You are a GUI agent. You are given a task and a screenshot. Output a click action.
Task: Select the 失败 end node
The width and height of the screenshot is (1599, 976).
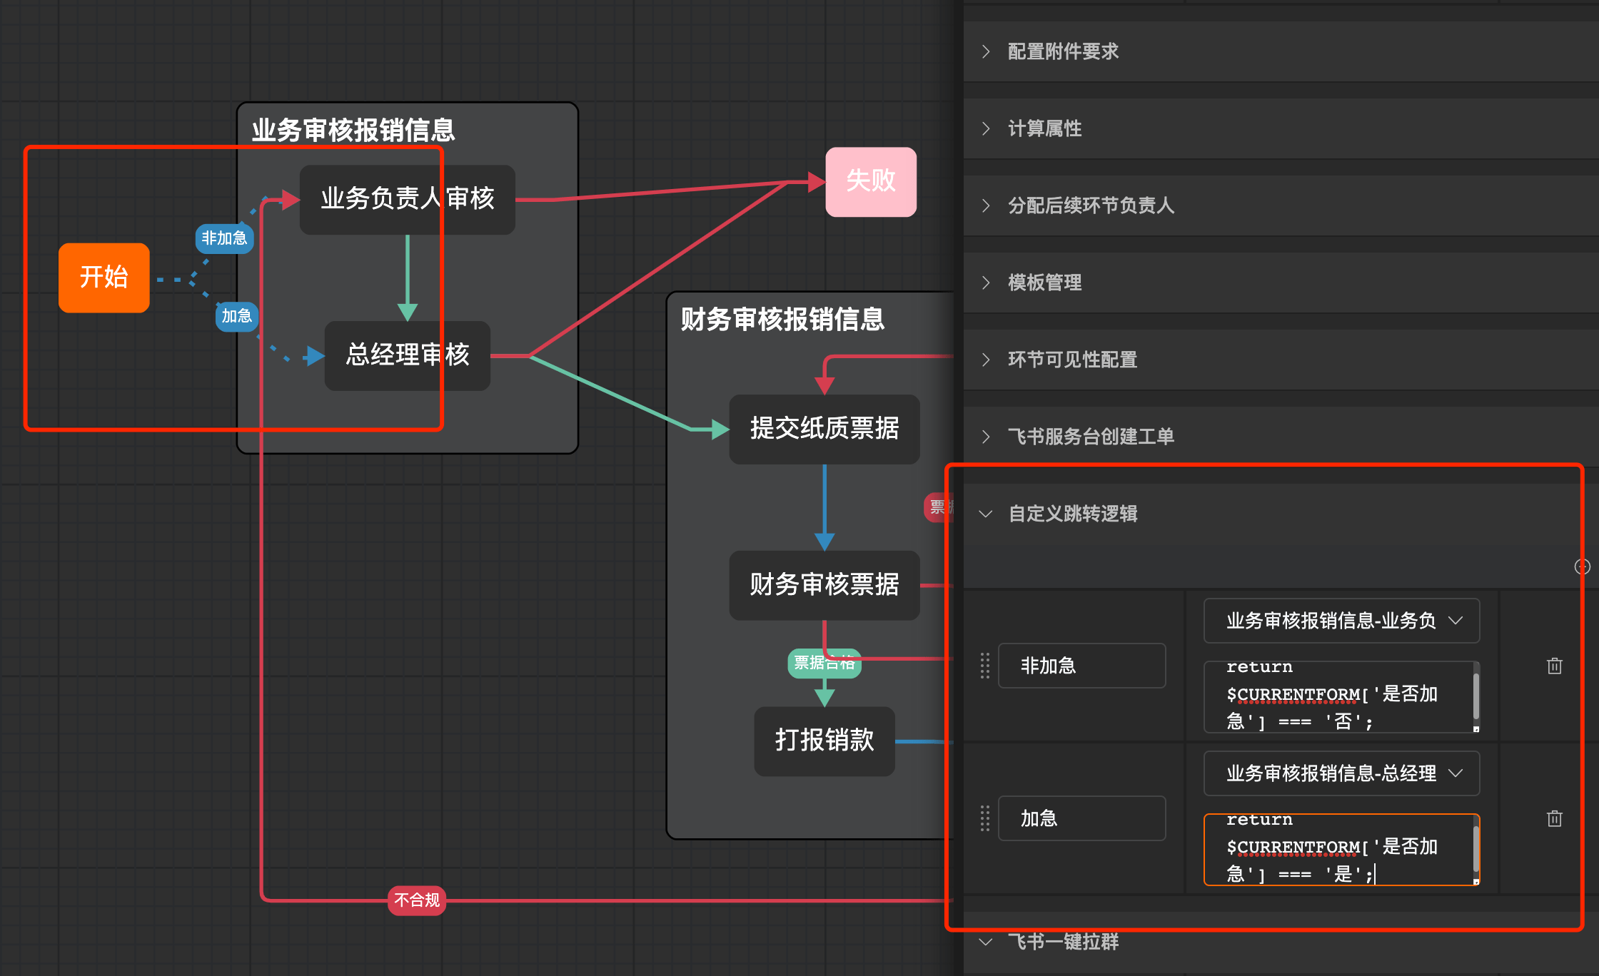pos(871,182)
